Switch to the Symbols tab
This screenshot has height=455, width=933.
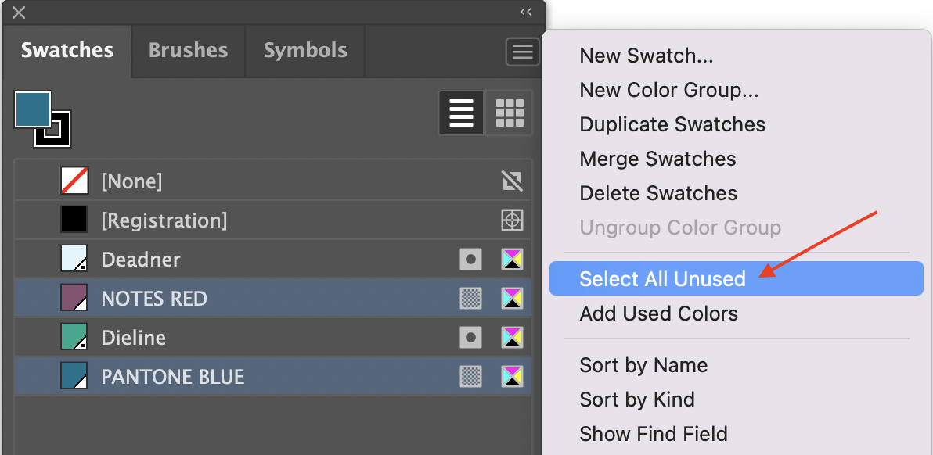click(305, 51)
